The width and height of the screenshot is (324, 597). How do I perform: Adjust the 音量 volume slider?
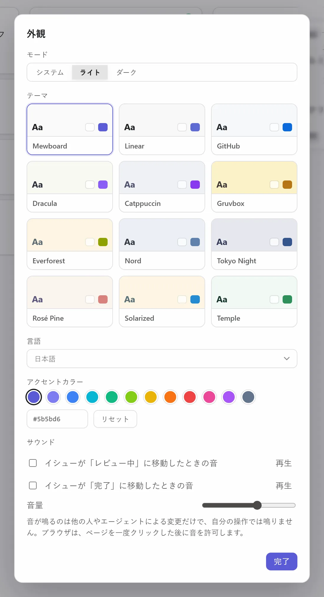[x=249, y=505]
